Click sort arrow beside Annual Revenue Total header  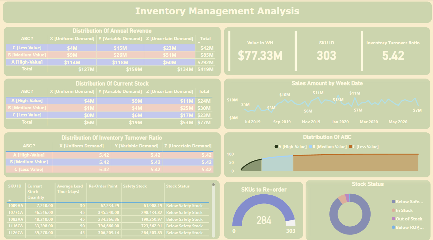pyautogui.click(x=199, y=43)
